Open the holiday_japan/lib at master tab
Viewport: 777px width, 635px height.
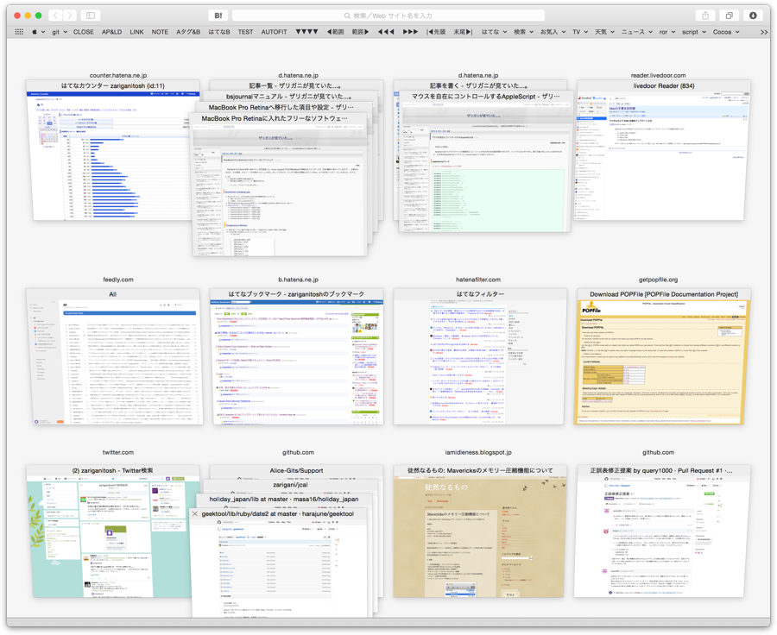point(283,500)
